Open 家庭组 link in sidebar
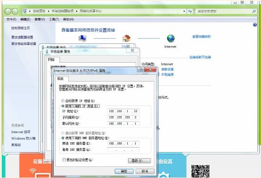Viewport: 261px width, 178px height. pos(16,145)
